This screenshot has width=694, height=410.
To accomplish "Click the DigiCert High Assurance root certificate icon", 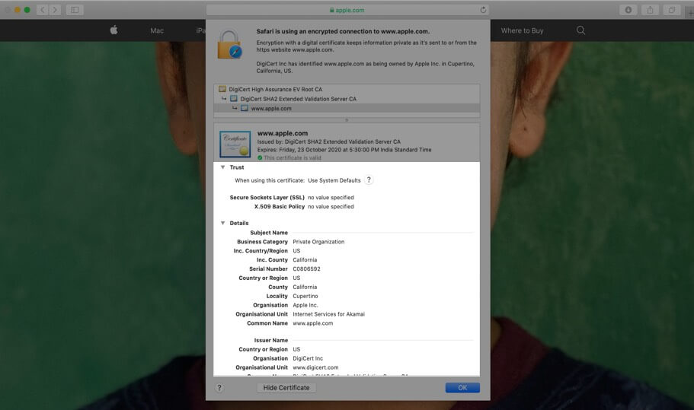I will click(222, 89).
